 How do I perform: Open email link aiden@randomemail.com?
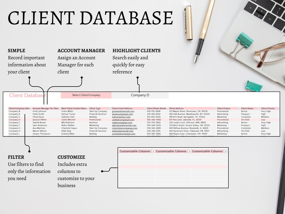(124, 125)
